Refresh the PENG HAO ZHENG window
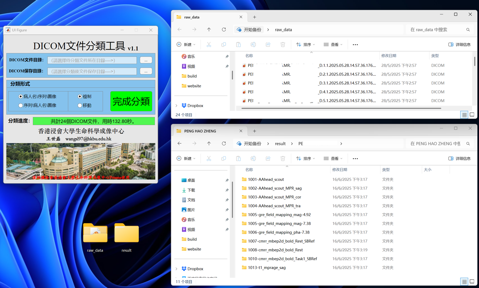This screenshot has height=288, width=479. click(224, 143)
